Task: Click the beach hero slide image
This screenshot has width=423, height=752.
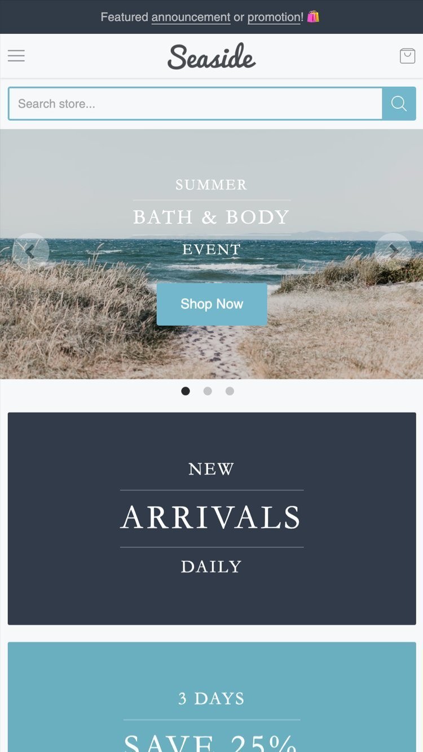Action: point(211,254)
